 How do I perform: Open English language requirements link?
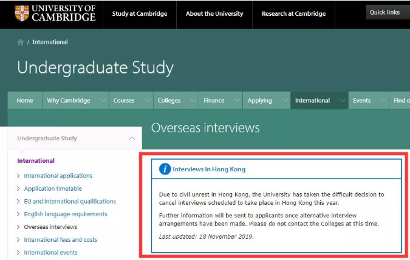coord(65,214)
